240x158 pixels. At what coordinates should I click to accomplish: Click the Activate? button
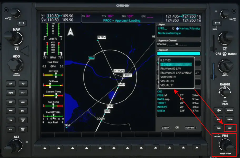(x=190, y=128)
